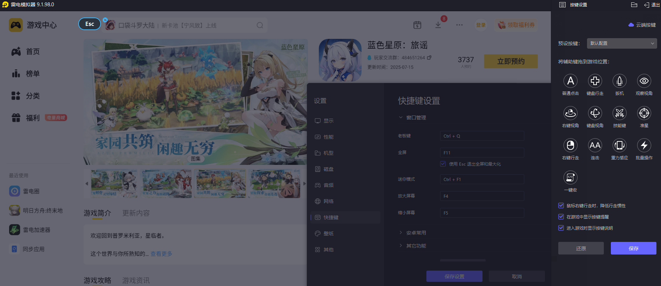Viewport: 661px width, 286px height.
Task: Collapse the 窗口管理 section
Action: pyautogui.click(x=401, y=117)
